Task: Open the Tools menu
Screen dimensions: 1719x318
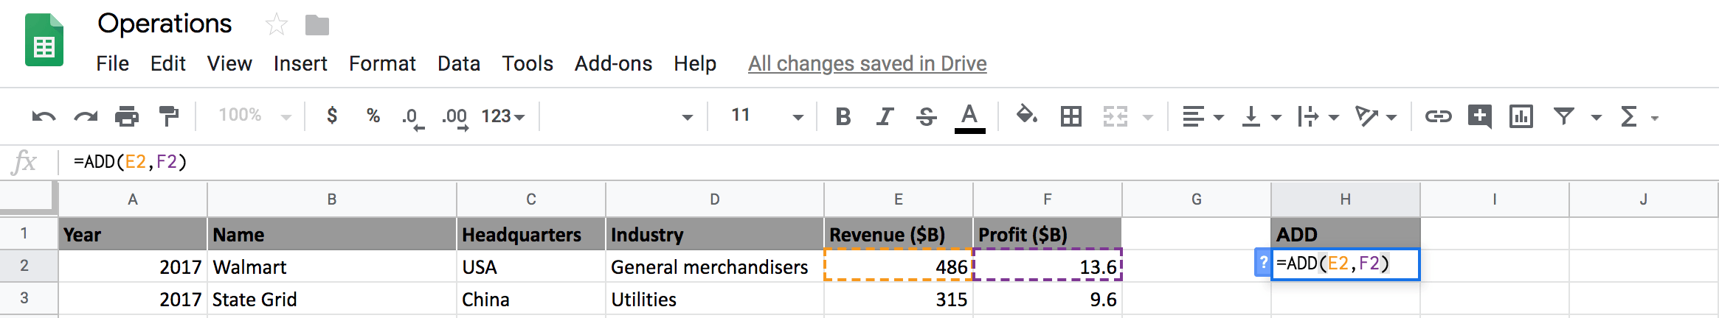Action: click(528, 63)
